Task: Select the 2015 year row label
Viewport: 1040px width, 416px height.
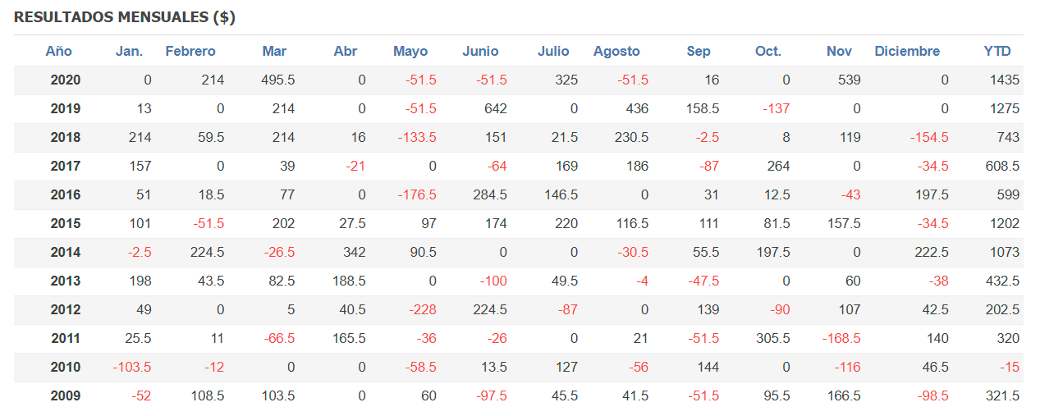Action: coord(66,224)
